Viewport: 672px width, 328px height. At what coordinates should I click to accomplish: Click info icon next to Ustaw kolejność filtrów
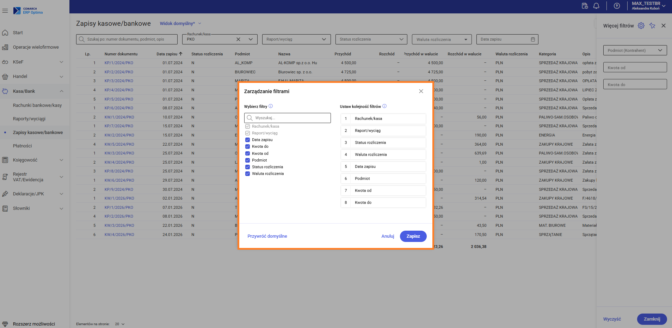tap(384, 106)
